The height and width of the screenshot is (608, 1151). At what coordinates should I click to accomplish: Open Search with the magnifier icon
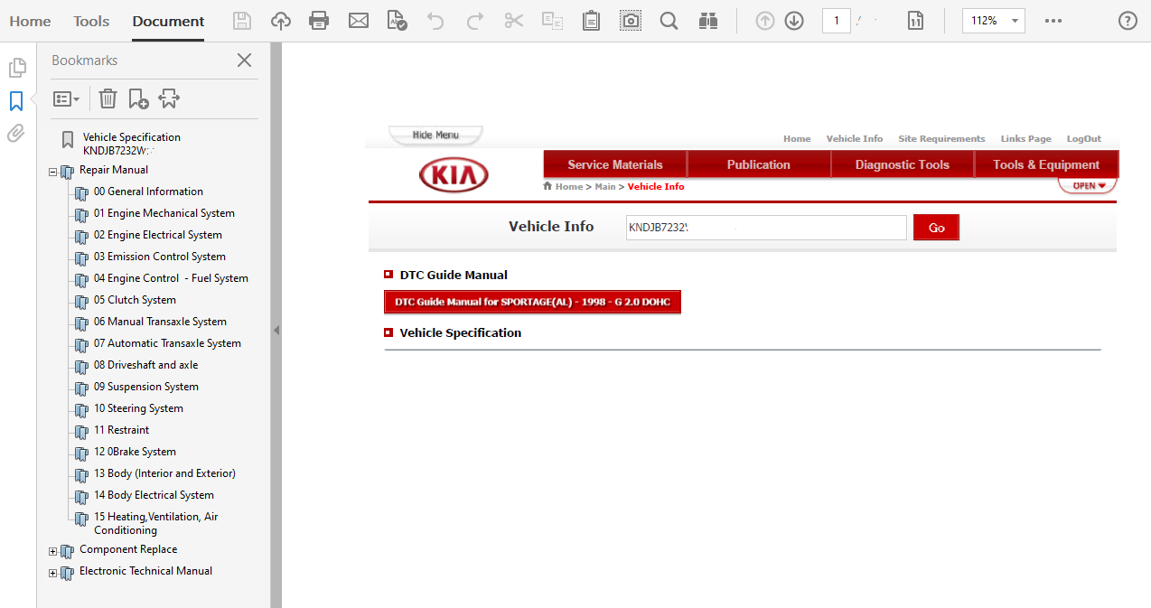(x=669, y=20)
